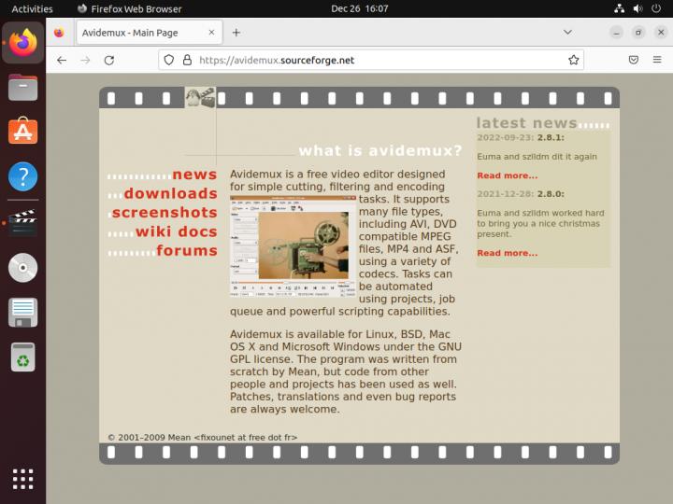The height and width of the screenshot is (504, 673).
Task: Bookmark this page with the star icon
Action: [x=573, y=60]
